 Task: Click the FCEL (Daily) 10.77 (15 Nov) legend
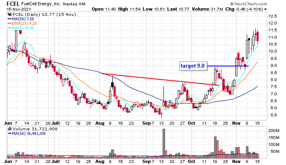click(x=44, y=15)
